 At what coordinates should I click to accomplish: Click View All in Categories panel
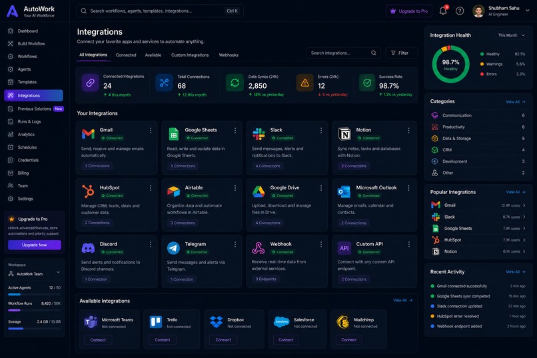coord(516,102)
